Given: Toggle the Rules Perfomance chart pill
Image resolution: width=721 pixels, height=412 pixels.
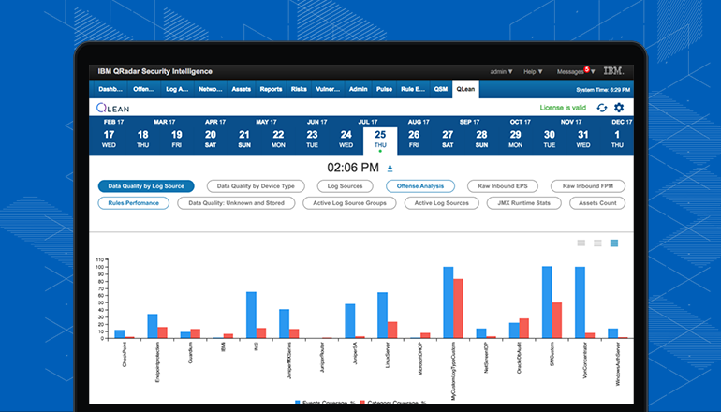Looking at the screenshot, I should pos(133,202).
